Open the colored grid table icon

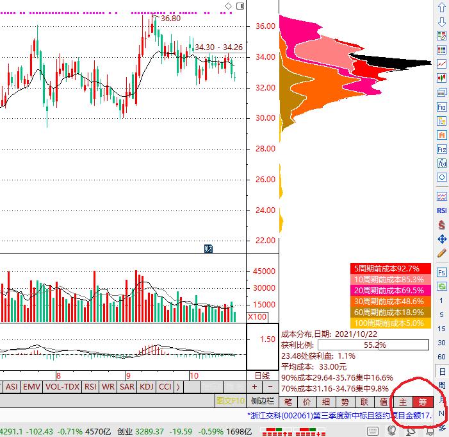[x=441, y=50]
